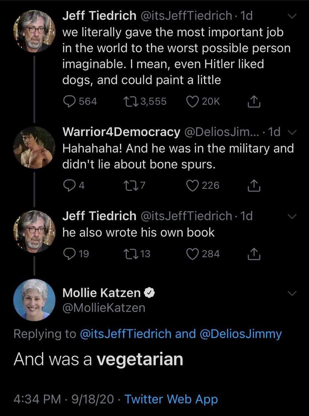309x416 pixels.
Task: Like the tweet with 284 likes
Action: 192,254
